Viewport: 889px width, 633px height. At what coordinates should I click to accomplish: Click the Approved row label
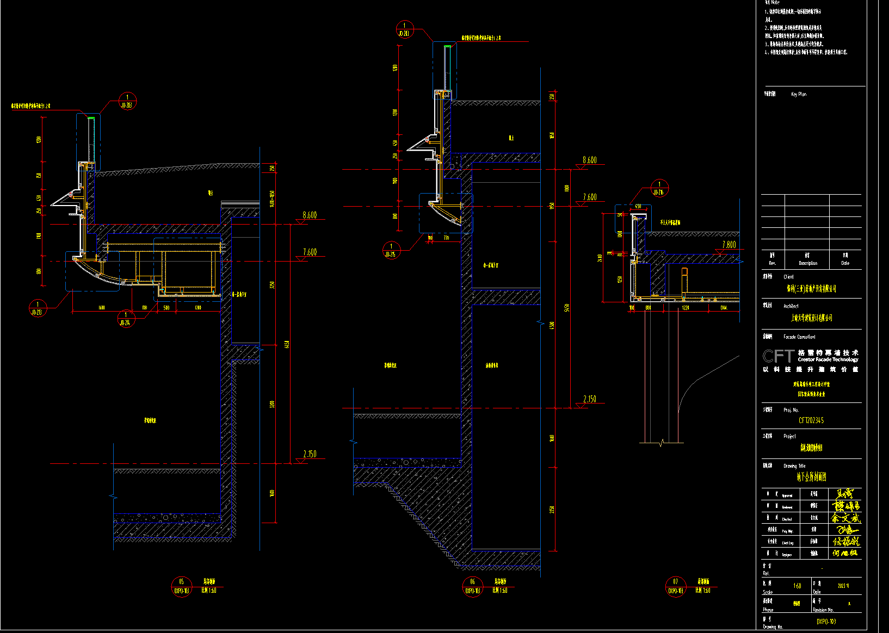click(x=787, y=495)
